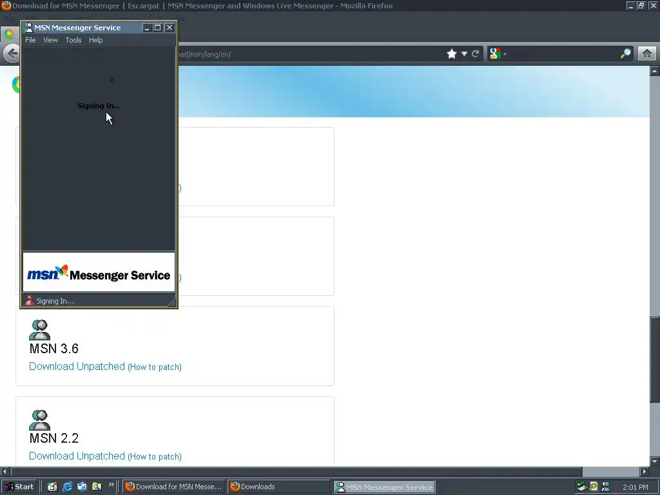Go to Firefox home page button

click(647, 54)
